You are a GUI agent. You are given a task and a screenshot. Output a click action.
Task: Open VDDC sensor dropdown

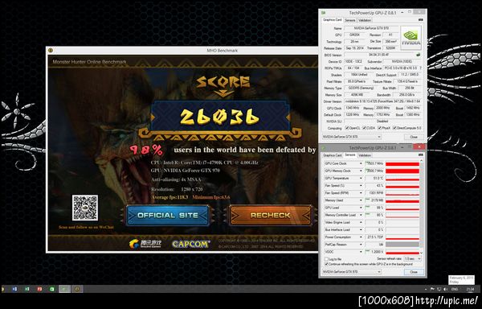click(x=361, y=252)
